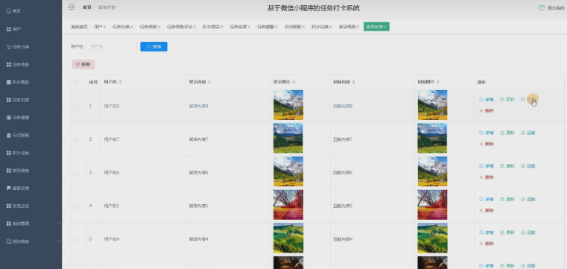
Task: Click the power icon beside 退出系统
Action: point(542,7)
